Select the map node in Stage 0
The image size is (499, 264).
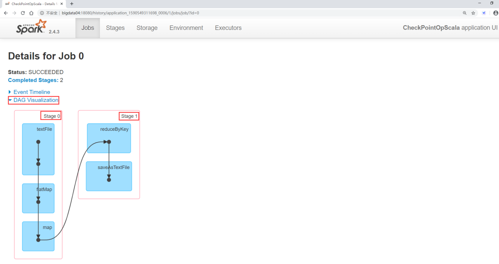pos(38,236)
